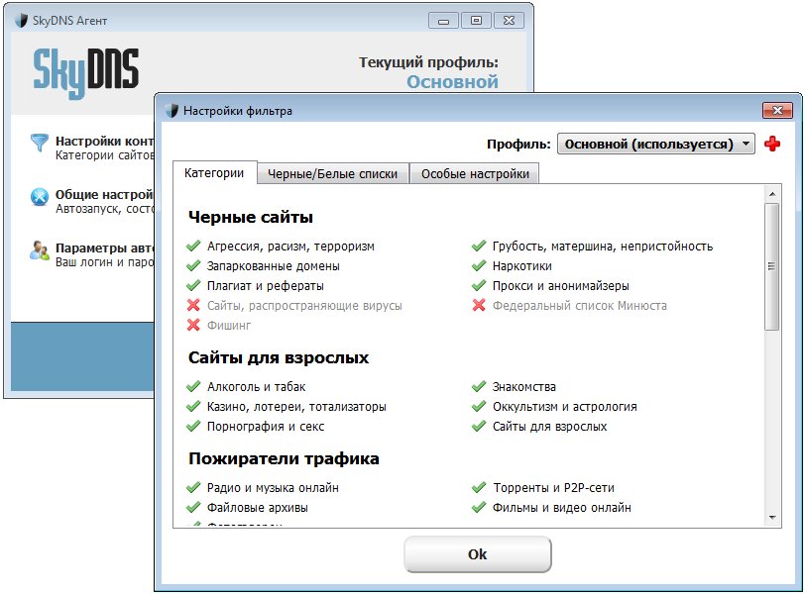Toggle the Алкоголь и табак checkmark
Image resolution: width=805 pixels, height=594 pixels.
point(193,386)
